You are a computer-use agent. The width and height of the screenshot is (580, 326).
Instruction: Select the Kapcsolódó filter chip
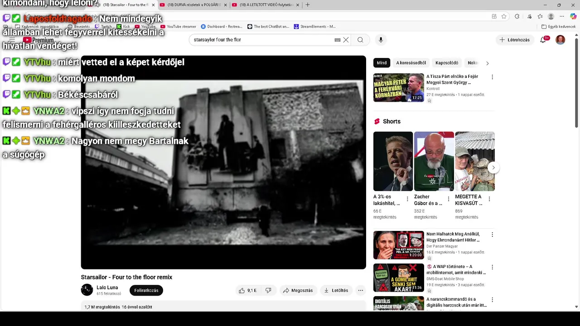pyautogui.click(x=447, y=63)
